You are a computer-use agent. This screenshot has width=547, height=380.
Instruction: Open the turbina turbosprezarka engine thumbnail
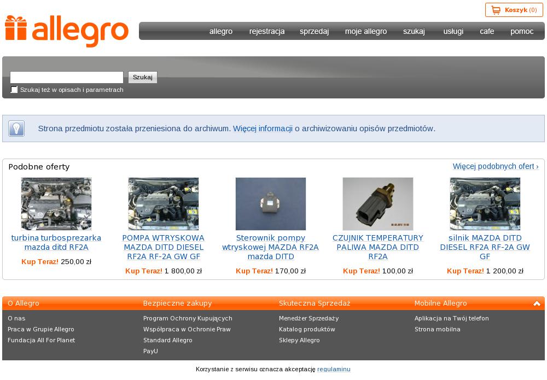point(56,204)
